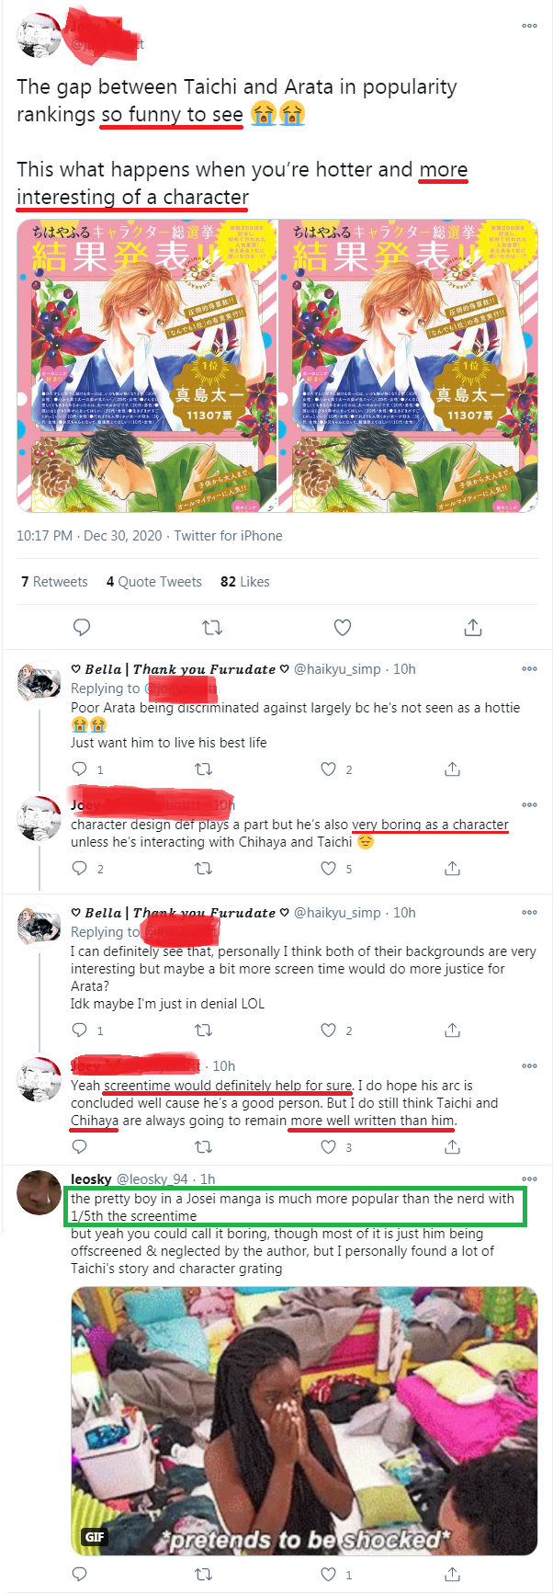Screen dimensions: 553x1594
Task: Reply to leosky's tweet with the GIF
Action: pyautogui.click(x=80, y=1575)
